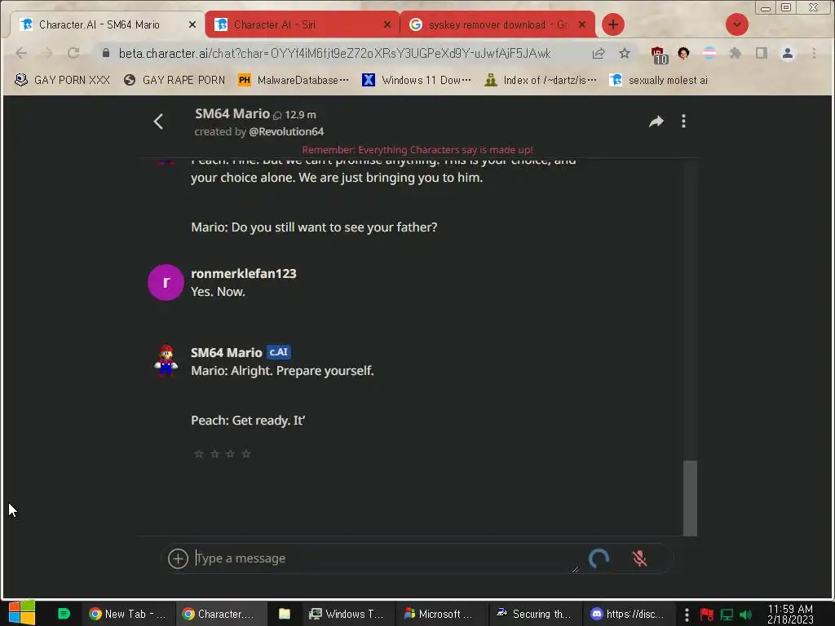Click the red flag tray icon

pos(707,615)
